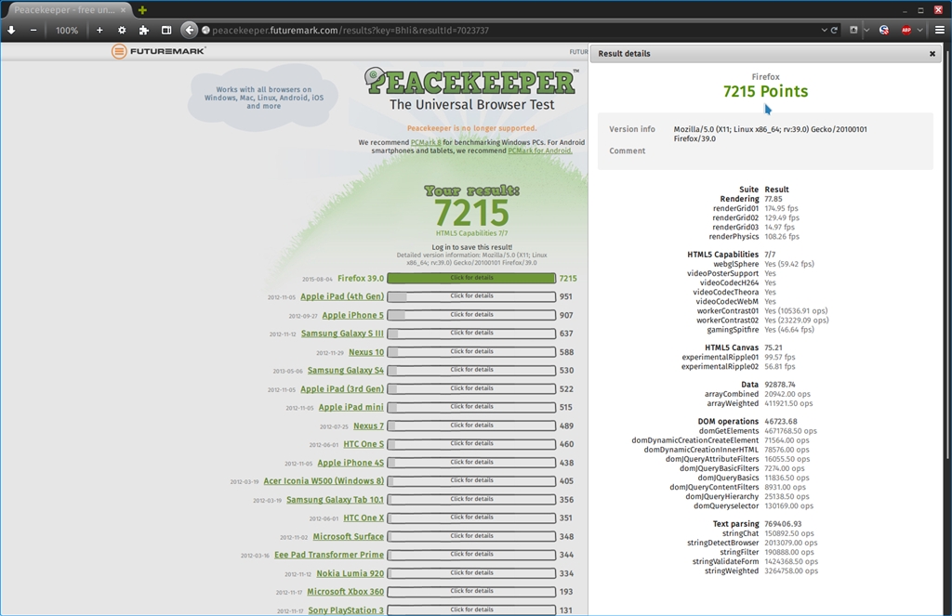Open the downloads arrow in browser toolbar
The width and height of the screenshot is (952, 616).
[11, 30]
